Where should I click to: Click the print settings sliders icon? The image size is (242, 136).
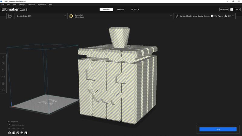pyautogui.click(x=177, y=16)
